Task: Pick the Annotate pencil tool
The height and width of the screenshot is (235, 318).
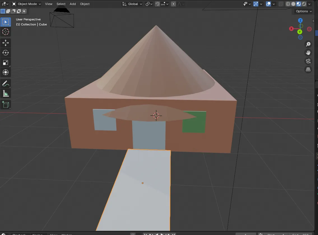Action: (x=6, y=83)
